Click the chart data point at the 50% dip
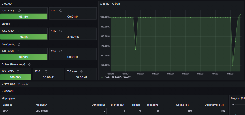 (x=233, y=65)
